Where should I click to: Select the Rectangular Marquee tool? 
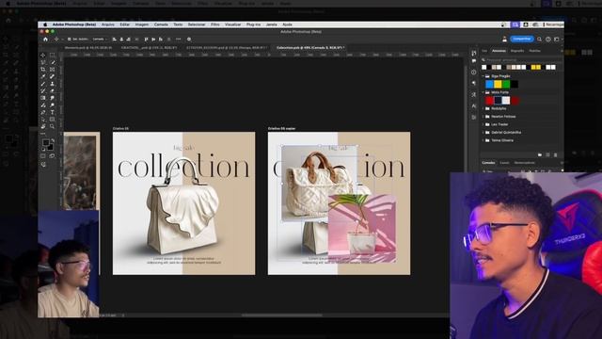pyautogui.click(x=53, y=55)
